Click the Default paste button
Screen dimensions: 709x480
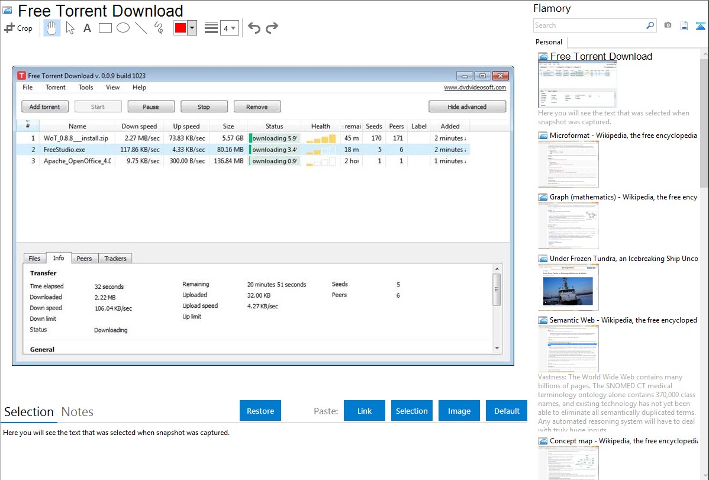point(507,411)
